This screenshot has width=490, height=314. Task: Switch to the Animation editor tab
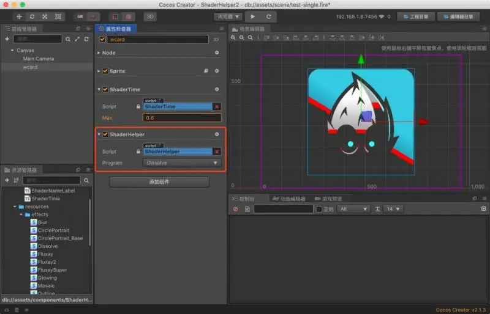coord(288,199)
